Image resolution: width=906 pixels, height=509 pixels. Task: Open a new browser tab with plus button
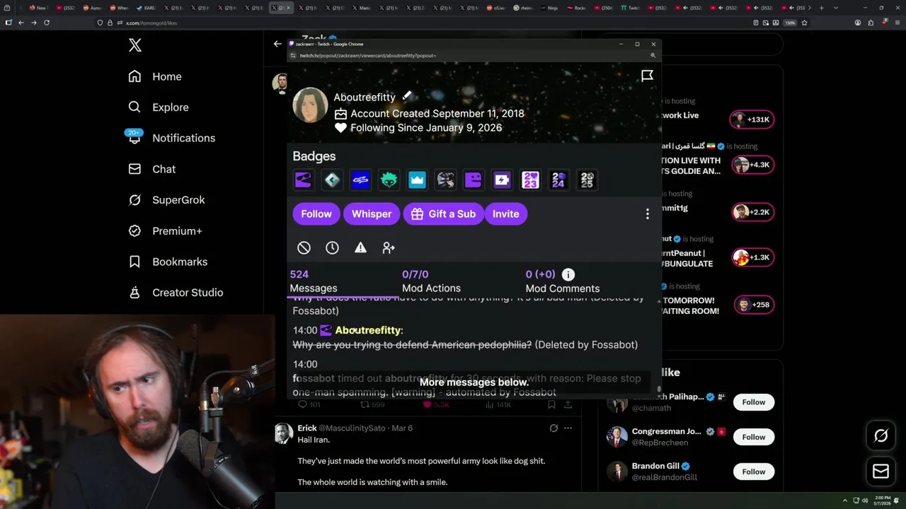click(821, 8)
